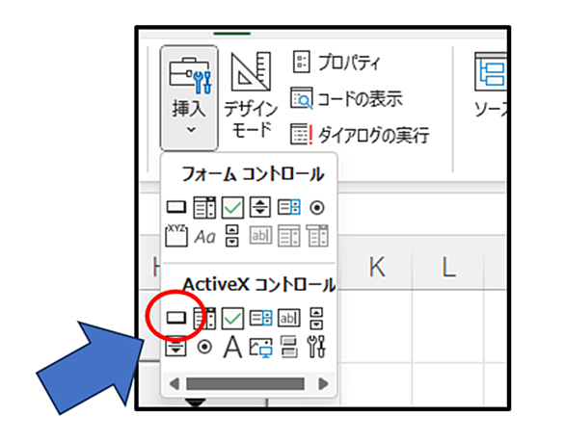
Task: Insert a Form Control combo box
Action: click(204, 207)
